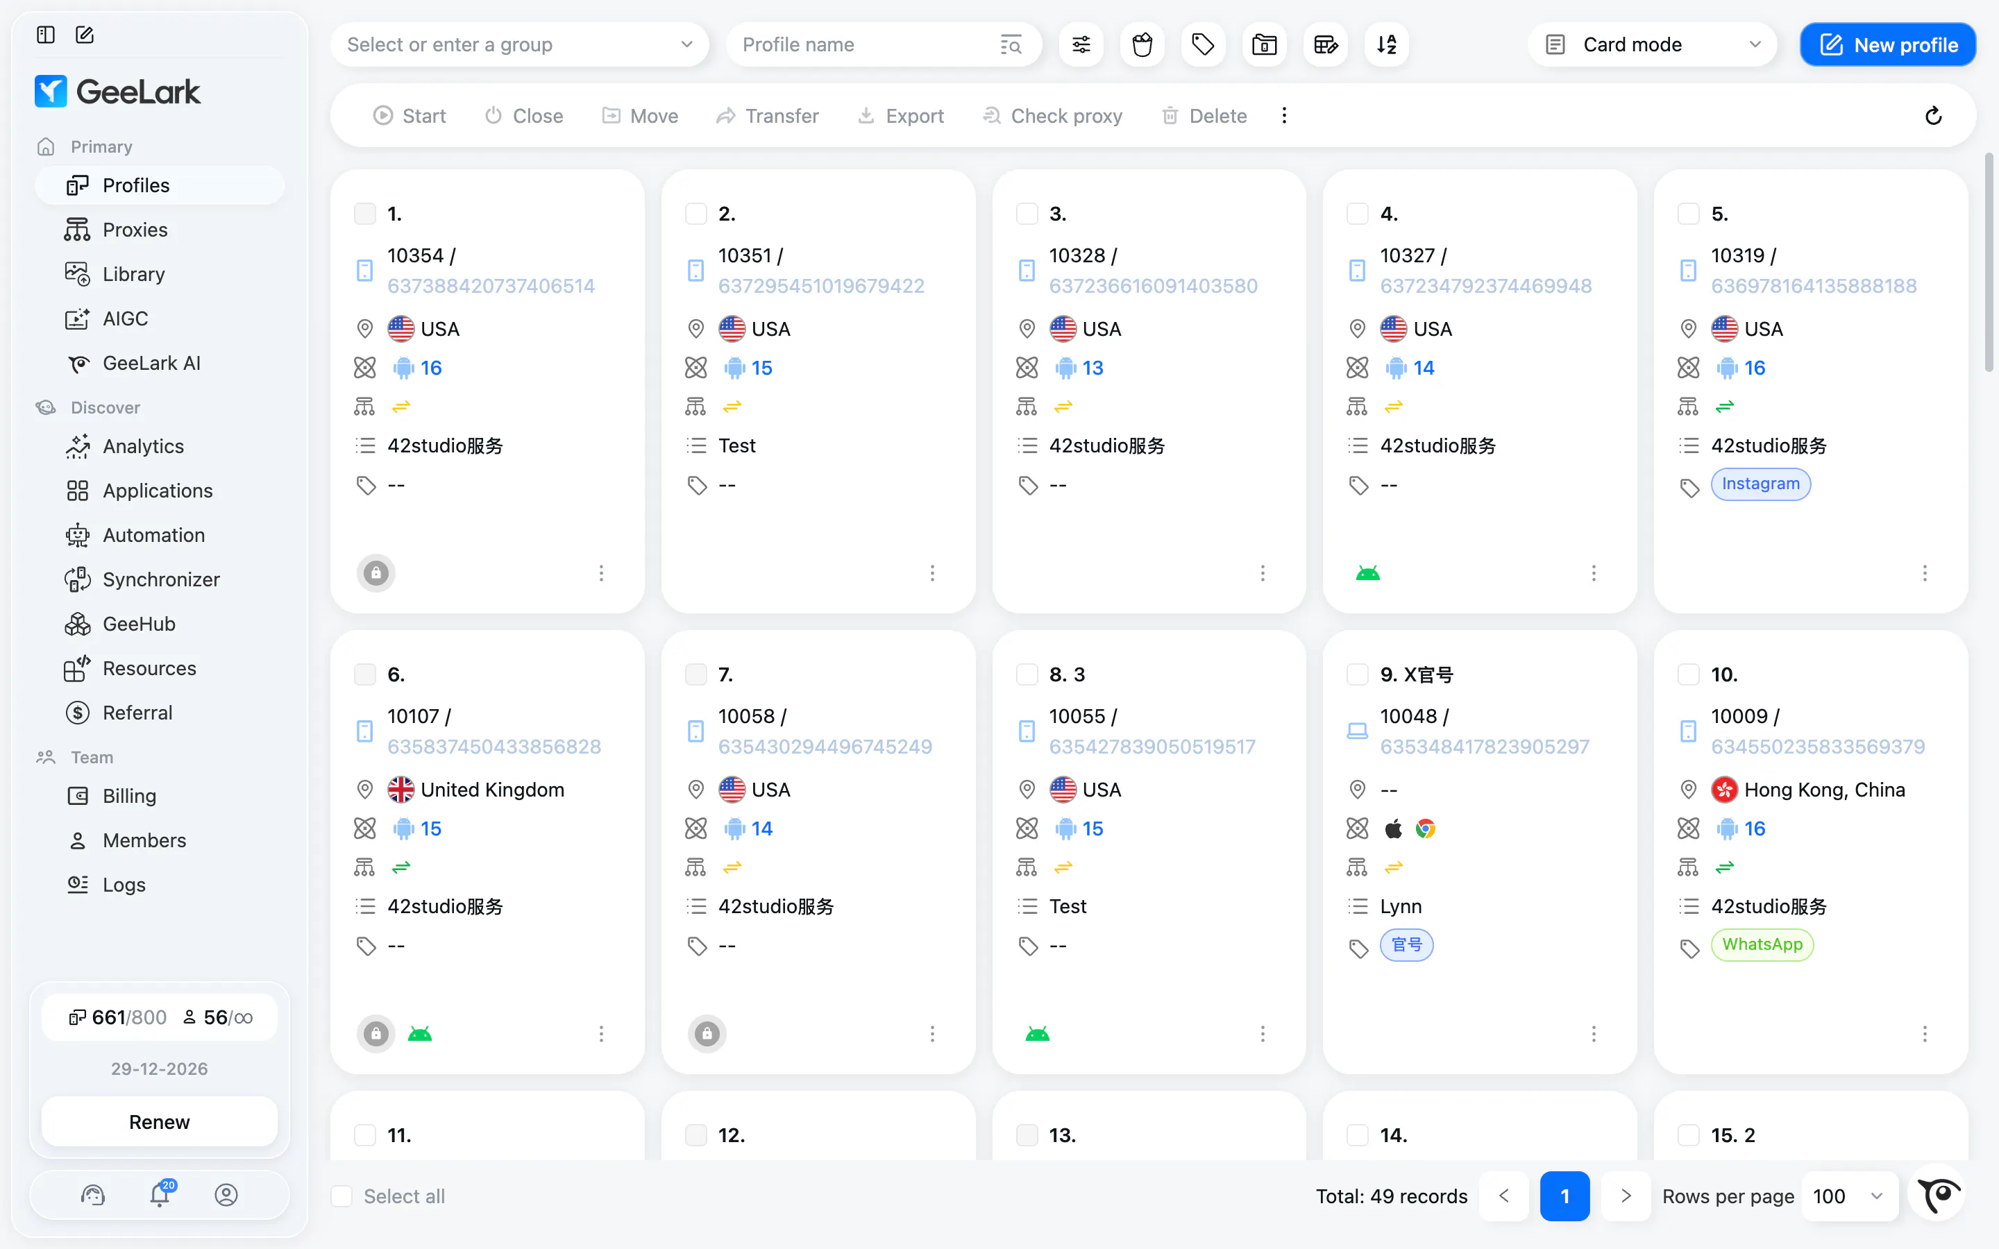
Task: Select page 1 in pagination
Action: coord(1564,1196)
